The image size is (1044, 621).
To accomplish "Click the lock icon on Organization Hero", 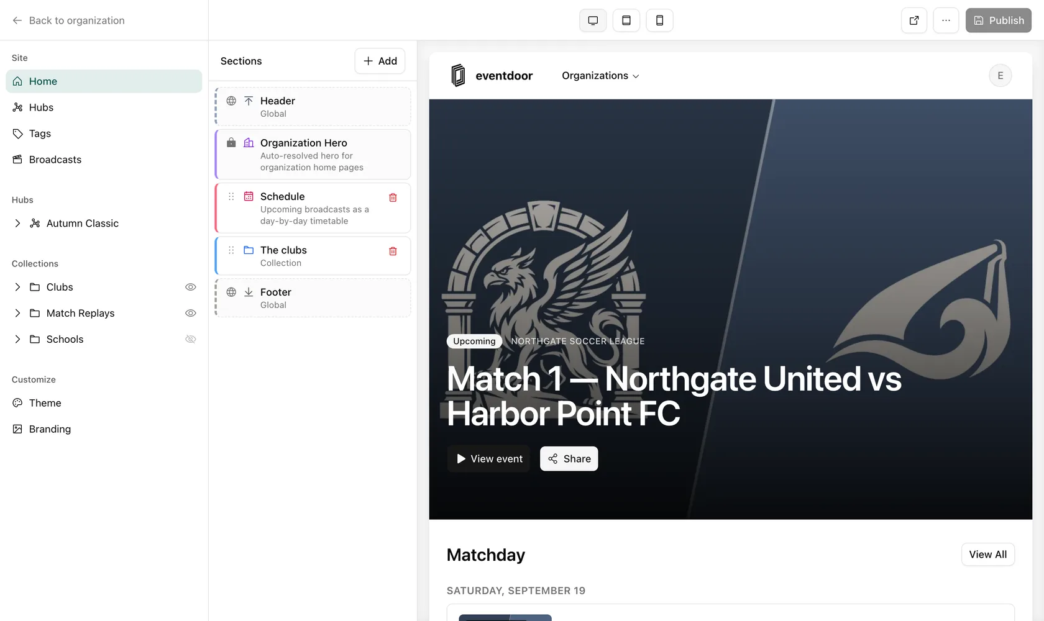I will click(x=231, y=143).
